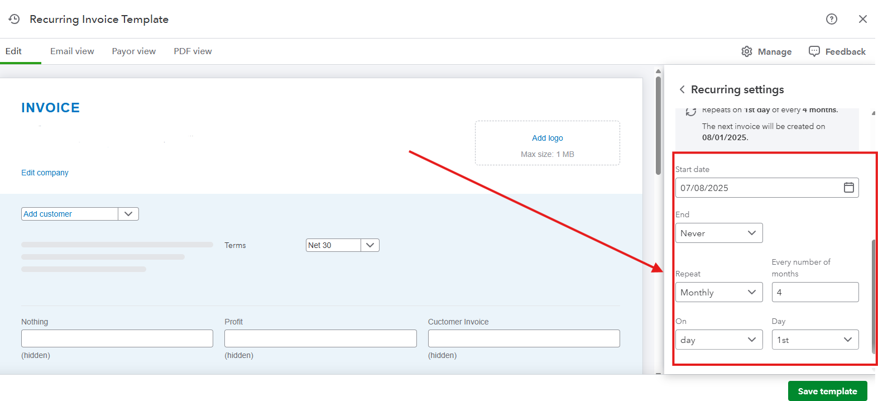Click the Recurring settings panel scrollbar

pyautogui.click(x=874, y=296)
